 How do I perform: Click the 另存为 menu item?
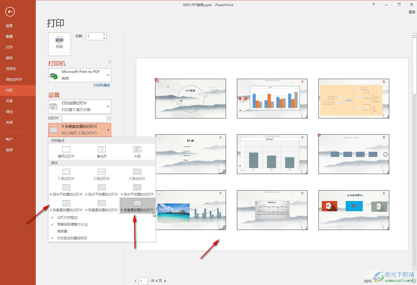point(18,69)
